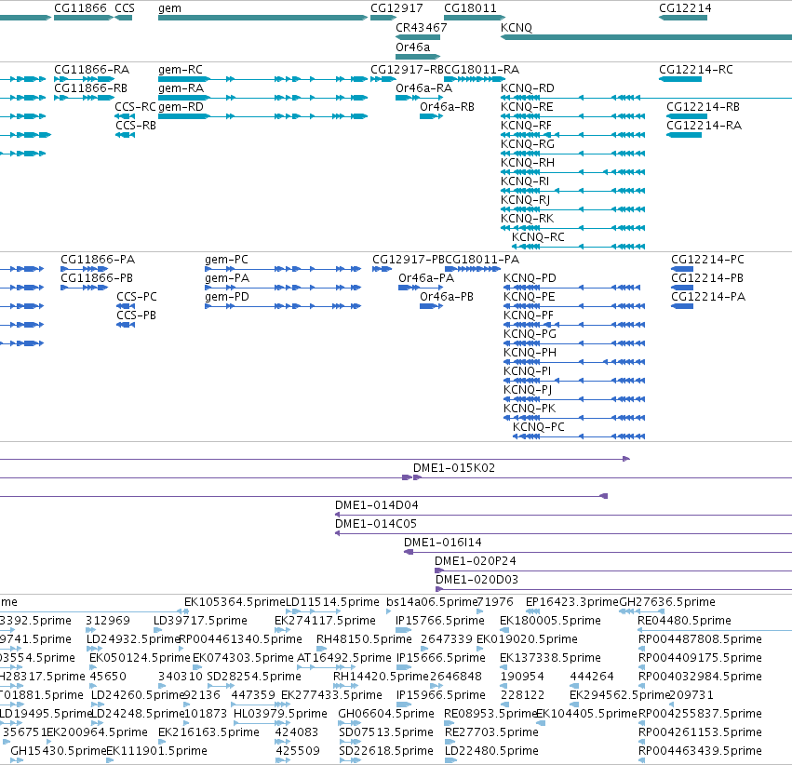Select transcript CCS-RB
This screenshot has height=765, width=792.
click(x=125, y=135)
